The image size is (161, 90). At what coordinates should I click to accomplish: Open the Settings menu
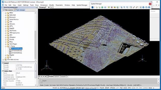(x=26, y=5)
